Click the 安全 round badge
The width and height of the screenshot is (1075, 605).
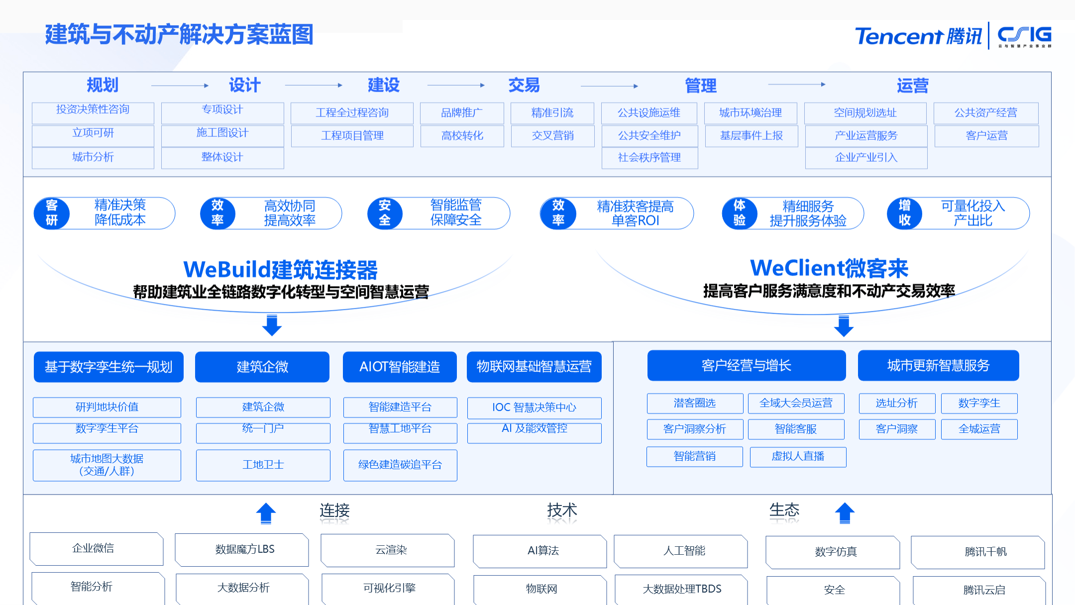[385, 213]
